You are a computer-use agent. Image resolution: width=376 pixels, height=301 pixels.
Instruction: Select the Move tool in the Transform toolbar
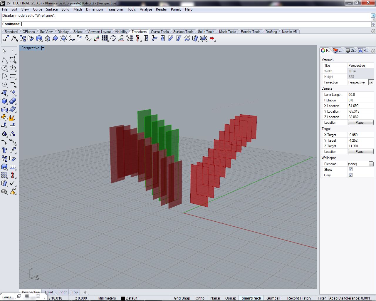click(5, 38)
